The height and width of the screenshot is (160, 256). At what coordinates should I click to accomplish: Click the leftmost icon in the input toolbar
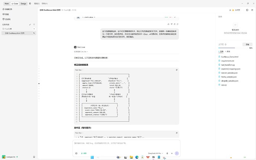point(76,153)
